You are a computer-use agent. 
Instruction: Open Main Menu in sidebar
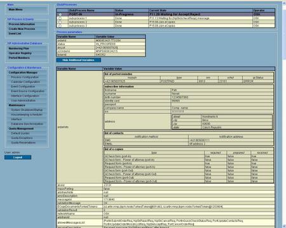coord(26,9)
